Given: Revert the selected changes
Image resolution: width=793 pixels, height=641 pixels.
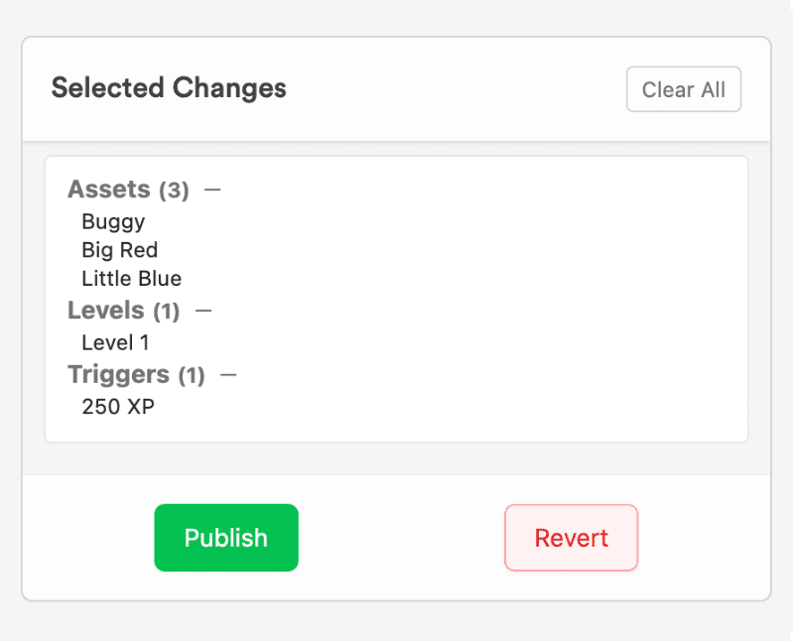Looking at the screenshot, I should 571,538.
